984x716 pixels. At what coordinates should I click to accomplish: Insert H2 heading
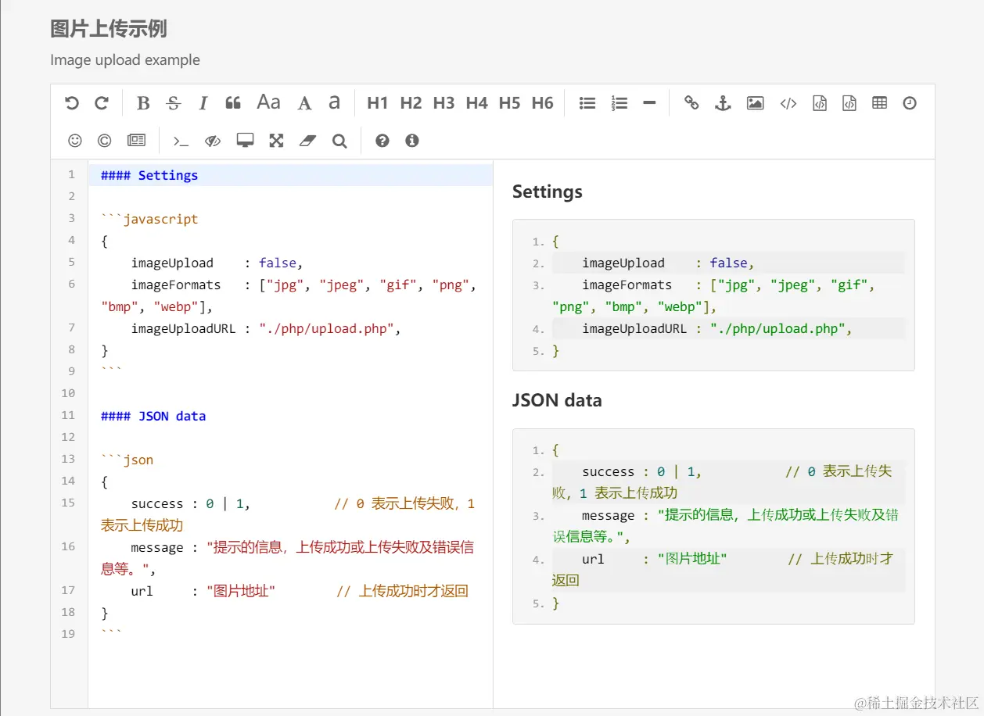411,103
